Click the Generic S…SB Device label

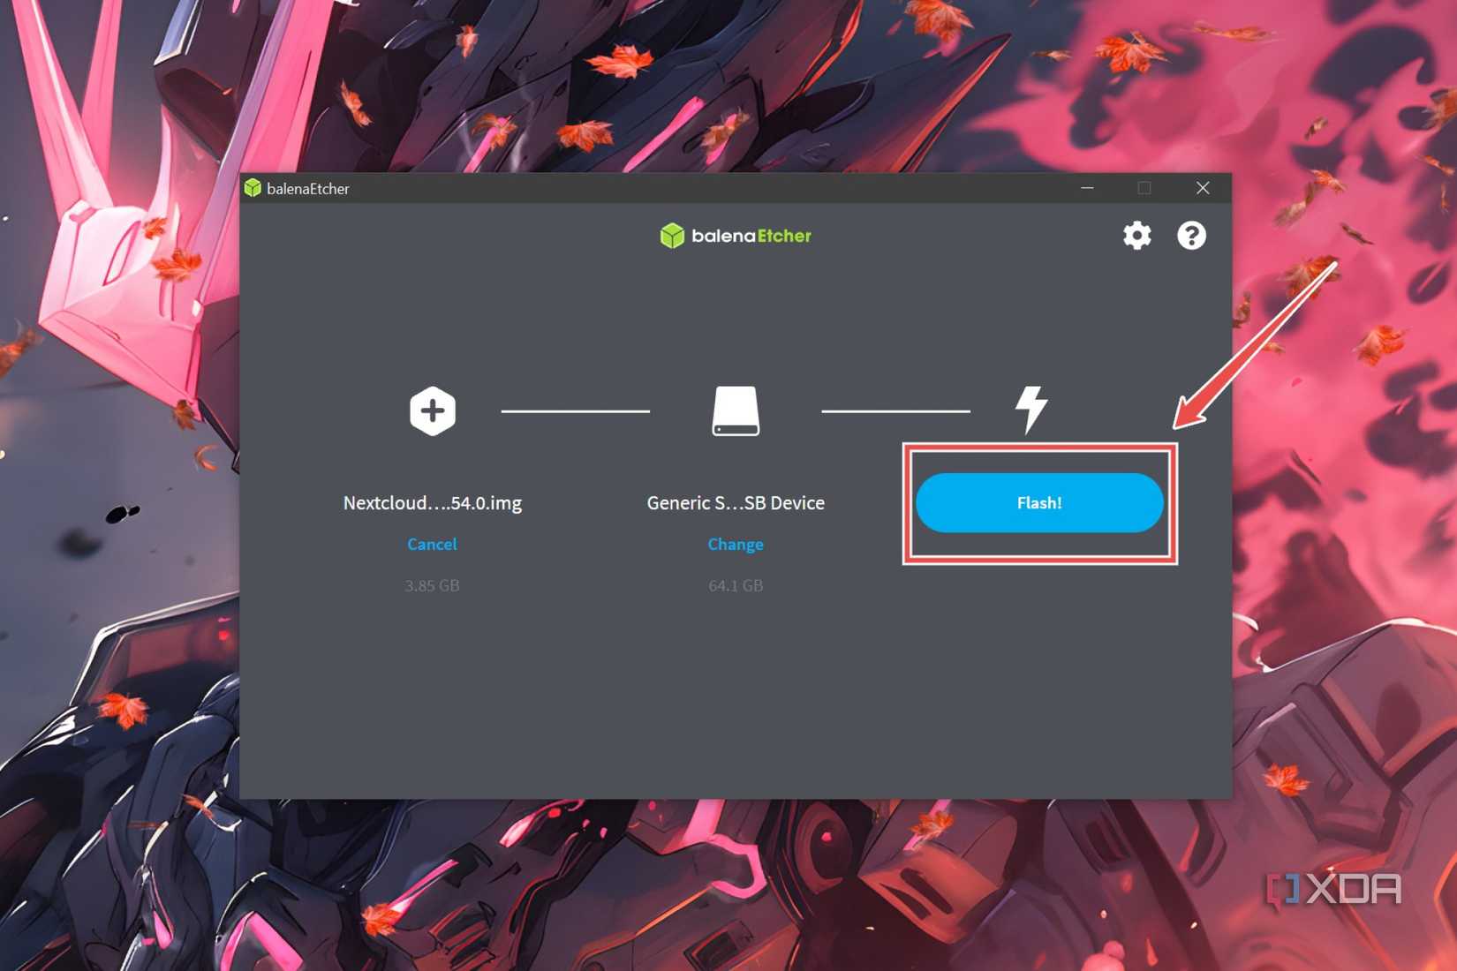(x=736, y=502)
